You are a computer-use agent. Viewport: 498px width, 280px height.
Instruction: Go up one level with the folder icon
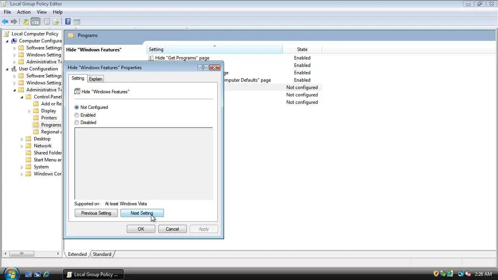coord(26,22)
